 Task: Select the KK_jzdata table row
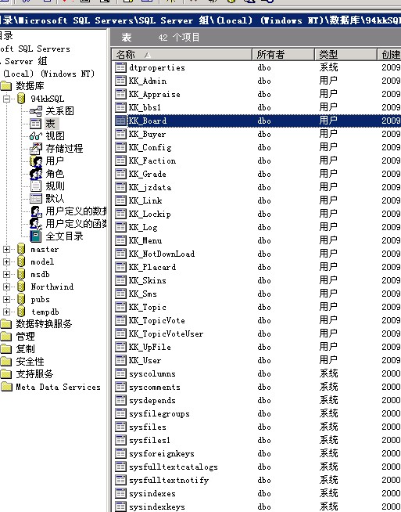256,187
